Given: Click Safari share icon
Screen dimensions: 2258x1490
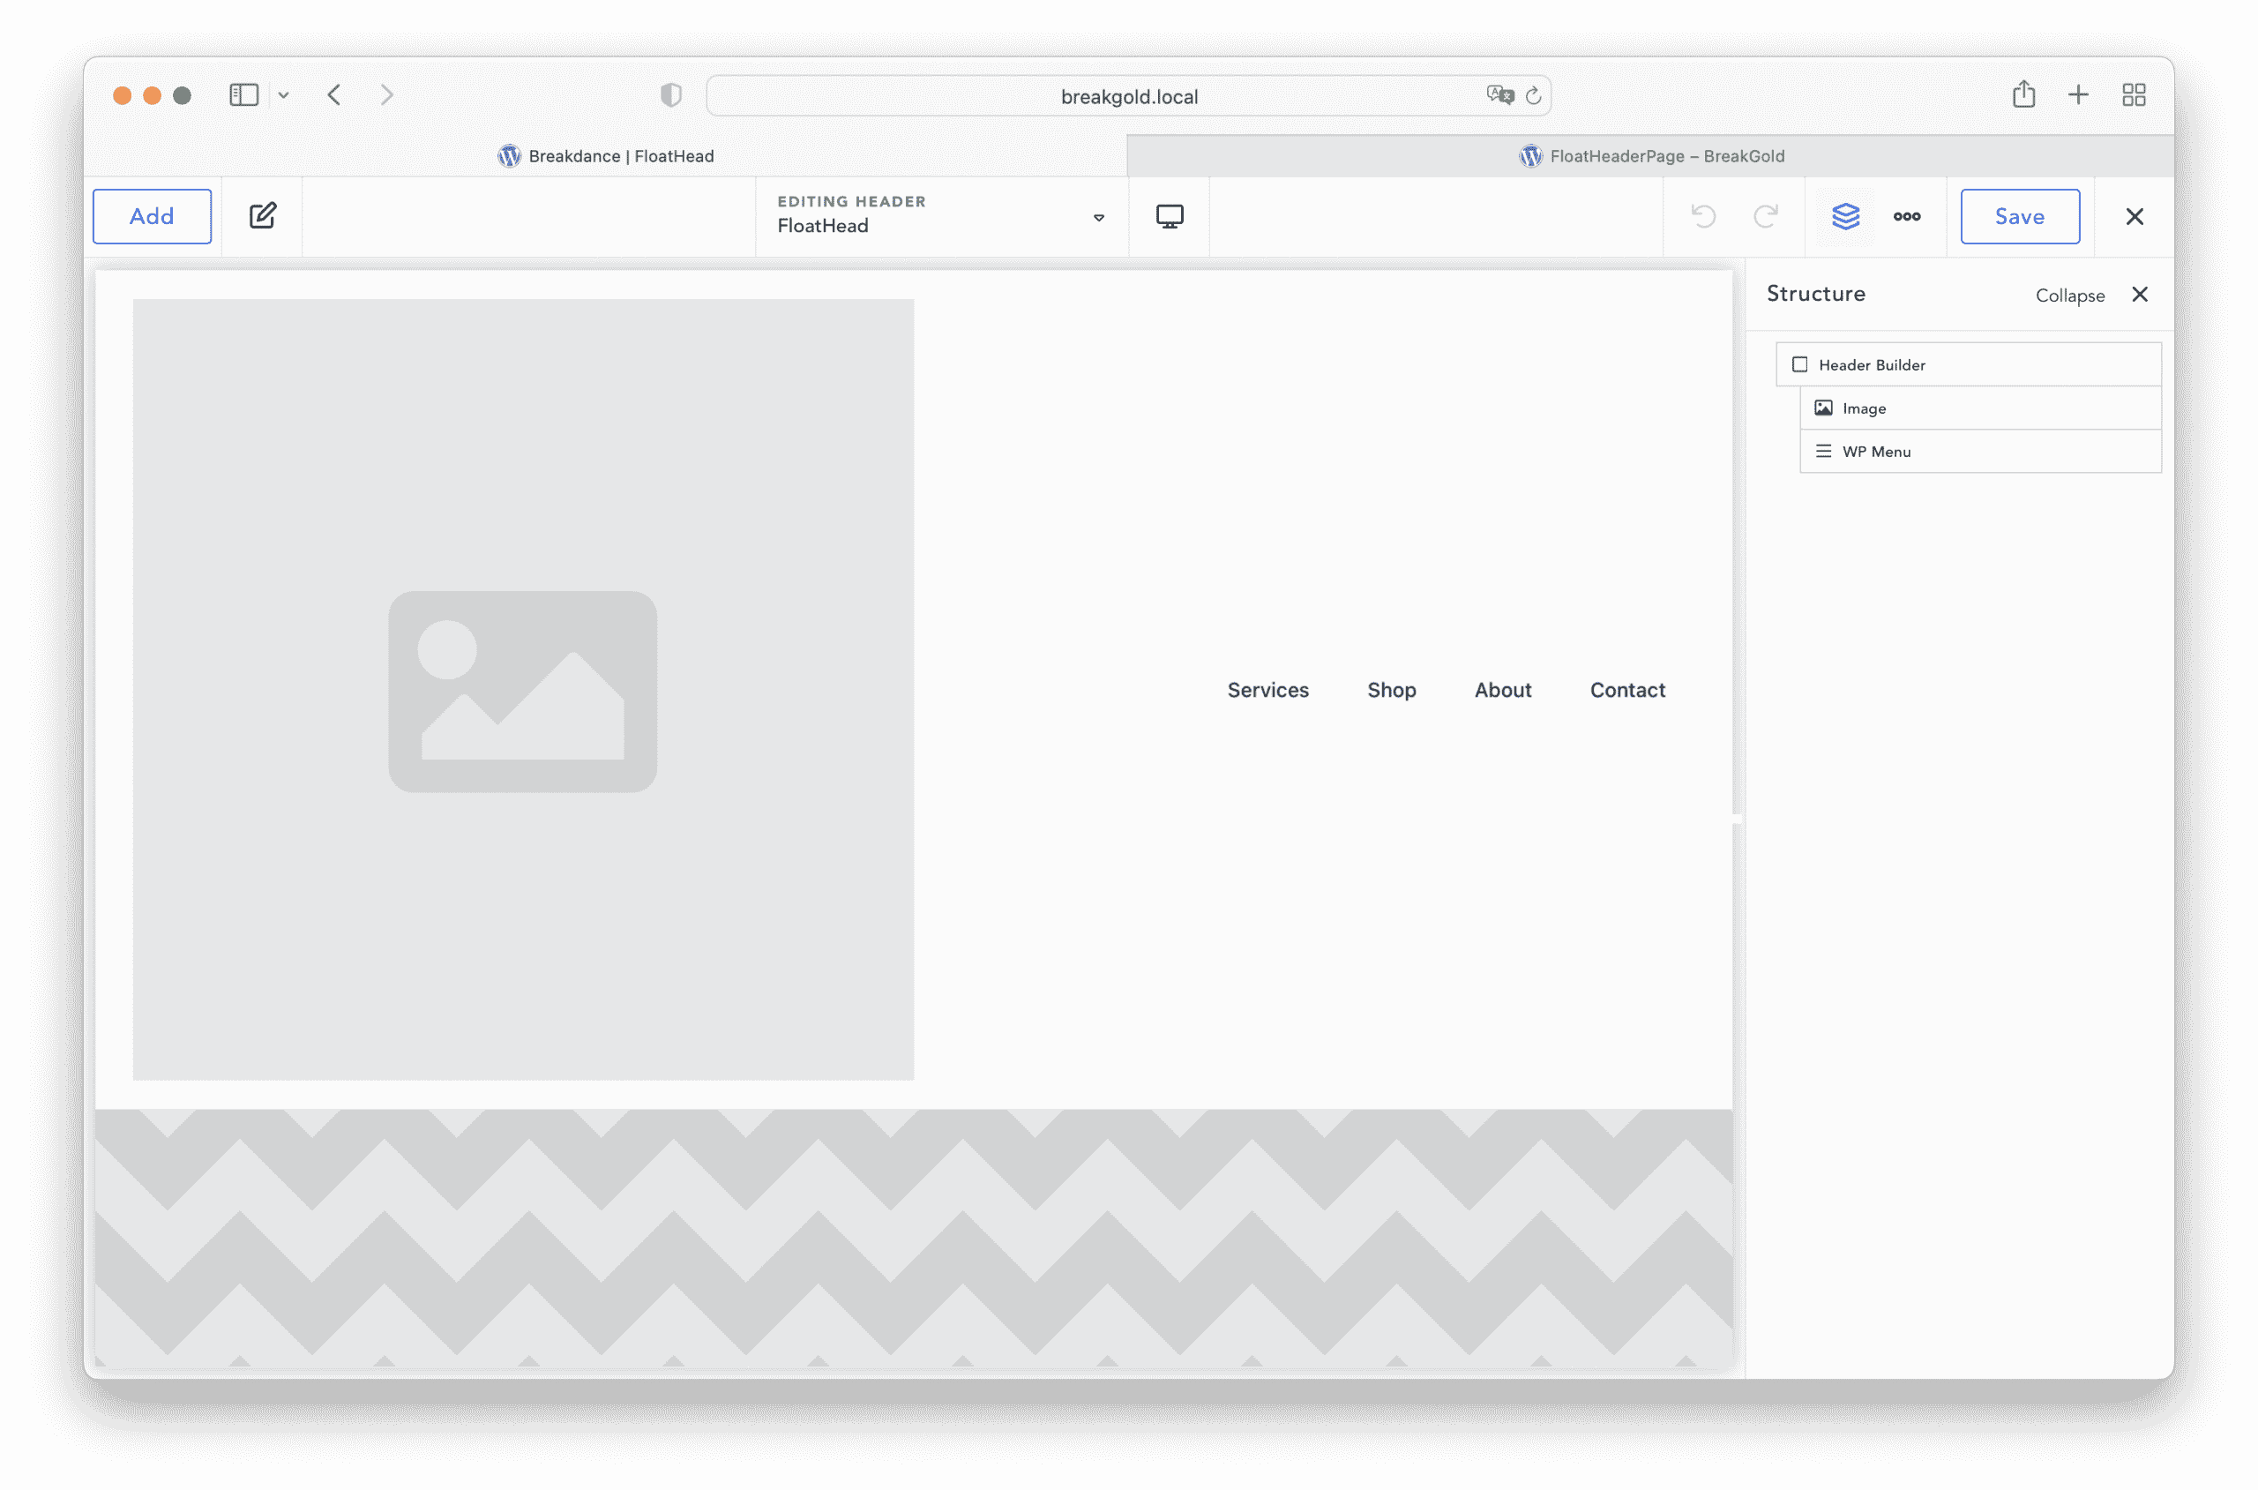Looking at the screenshot, I should [2023, 94].
